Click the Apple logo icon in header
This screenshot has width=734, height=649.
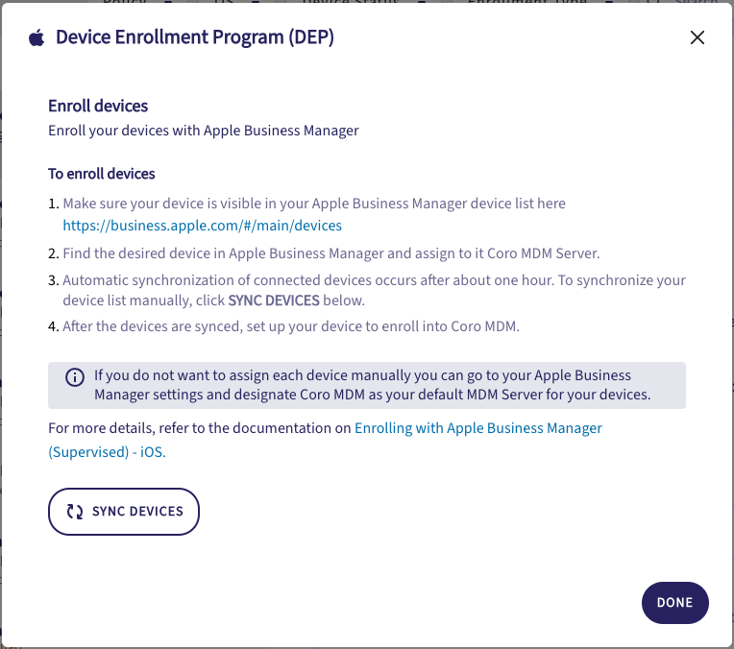tap(37, 37)
